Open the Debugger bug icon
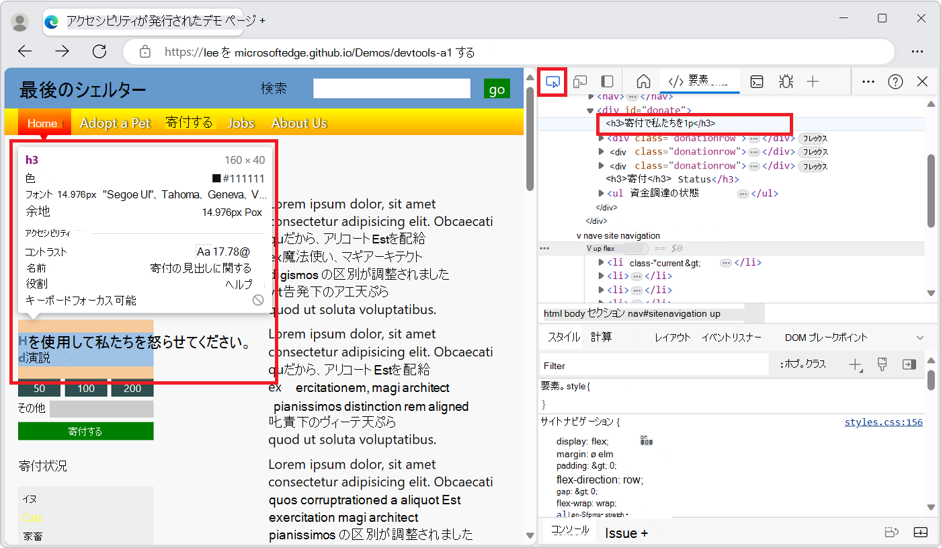 [x=786, y=81]
